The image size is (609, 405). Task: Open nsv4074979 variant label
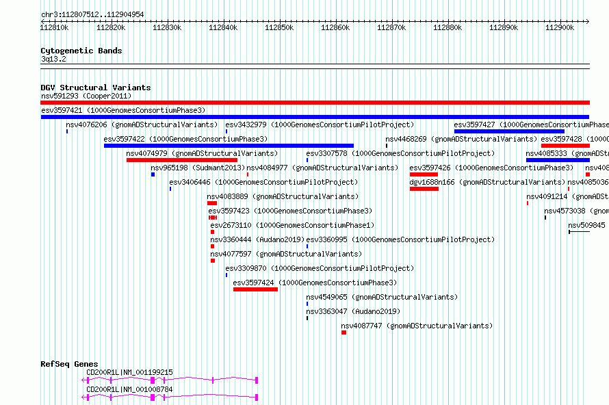[x=202, y=153]
